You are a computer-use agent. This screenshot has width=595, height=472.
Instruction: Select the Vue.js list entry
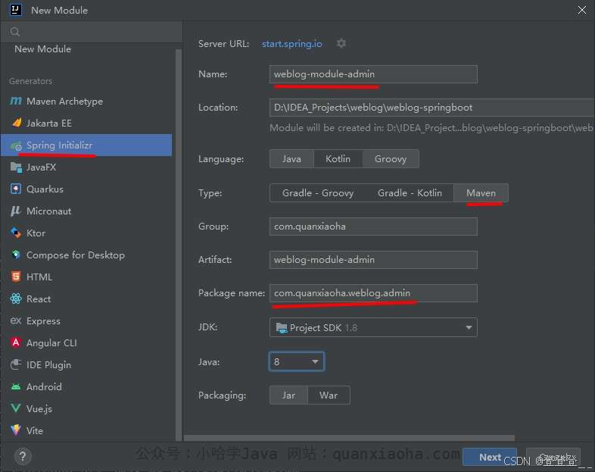[x=86, y=409]
